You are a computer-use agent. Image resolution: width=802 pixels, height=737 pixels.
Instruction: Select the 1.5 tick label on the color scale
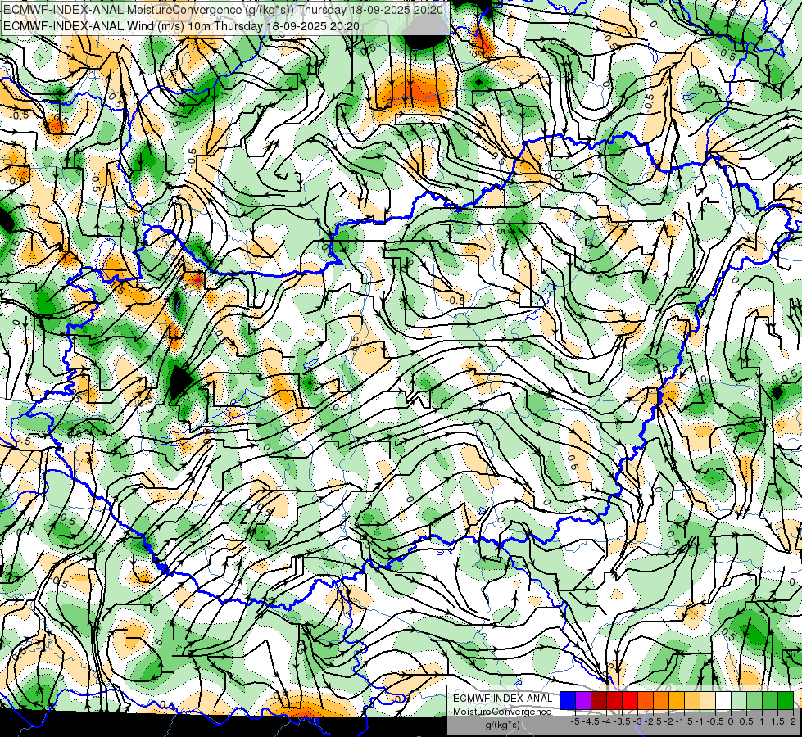point(777,721)
